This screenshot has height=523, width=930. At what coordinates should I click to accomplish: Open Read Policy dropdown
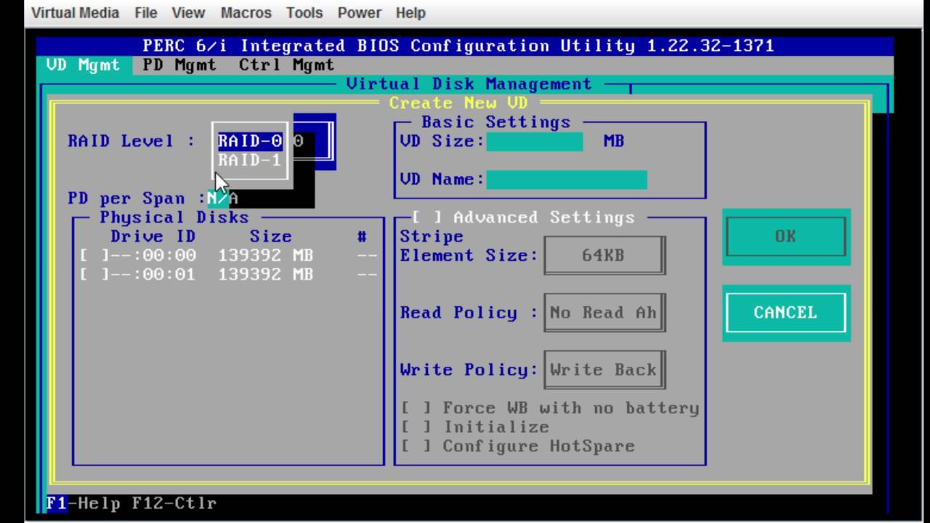(604, 312)
